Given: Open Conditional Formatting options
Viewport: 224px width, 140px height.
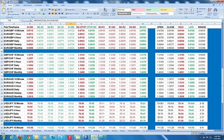Looking at the screenshot, I should [x=105, y=12].
